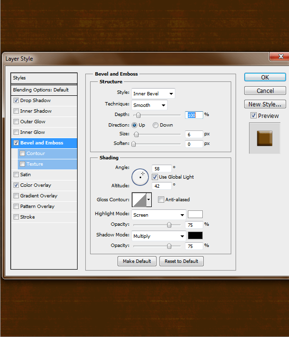Select the Down direction radio button
The image size is (289, 337).
coord(156,125)
